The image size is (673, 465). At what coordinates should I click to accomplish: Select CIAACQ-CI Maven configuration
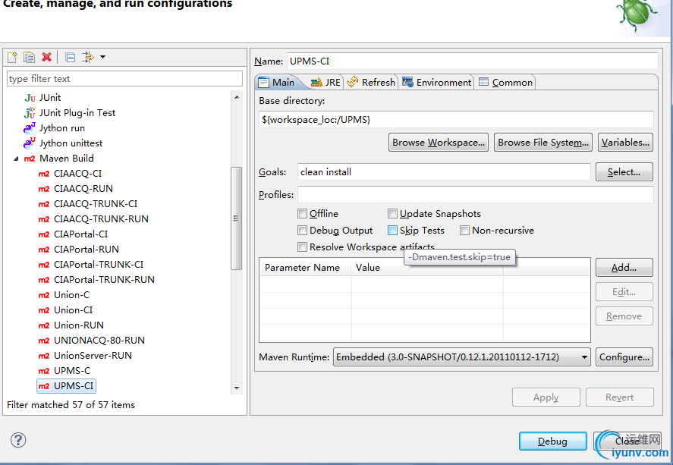[70, 174]
